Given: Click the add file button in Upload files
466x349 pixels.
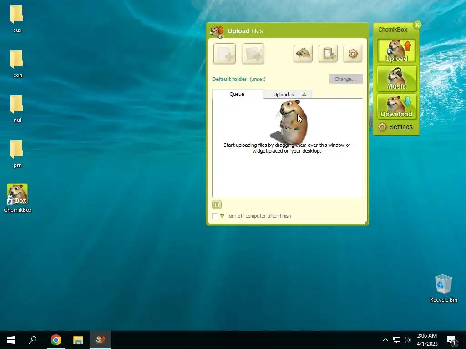Looking at the screenshot, I should tap(224, 54).
